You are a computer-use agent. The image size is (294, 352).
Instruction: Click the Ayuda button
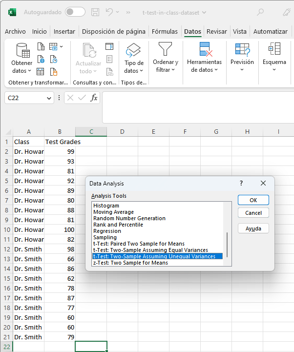[x=253, y=228]
